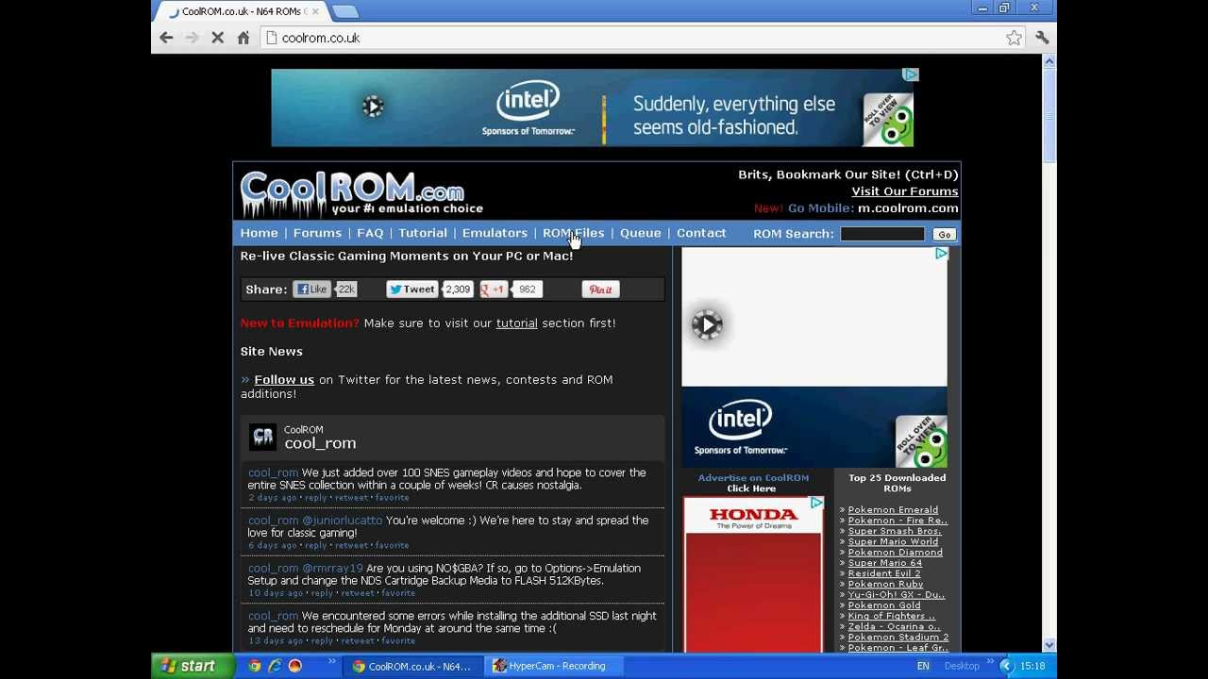
Task: Open the Pokemon Emerald ROM link
Action: pos(893,509)
